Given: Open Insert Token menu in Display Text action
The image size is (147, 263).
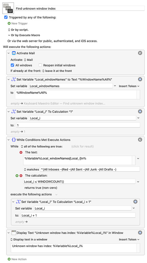Looking at the screenshot, I should click(129, 239).
